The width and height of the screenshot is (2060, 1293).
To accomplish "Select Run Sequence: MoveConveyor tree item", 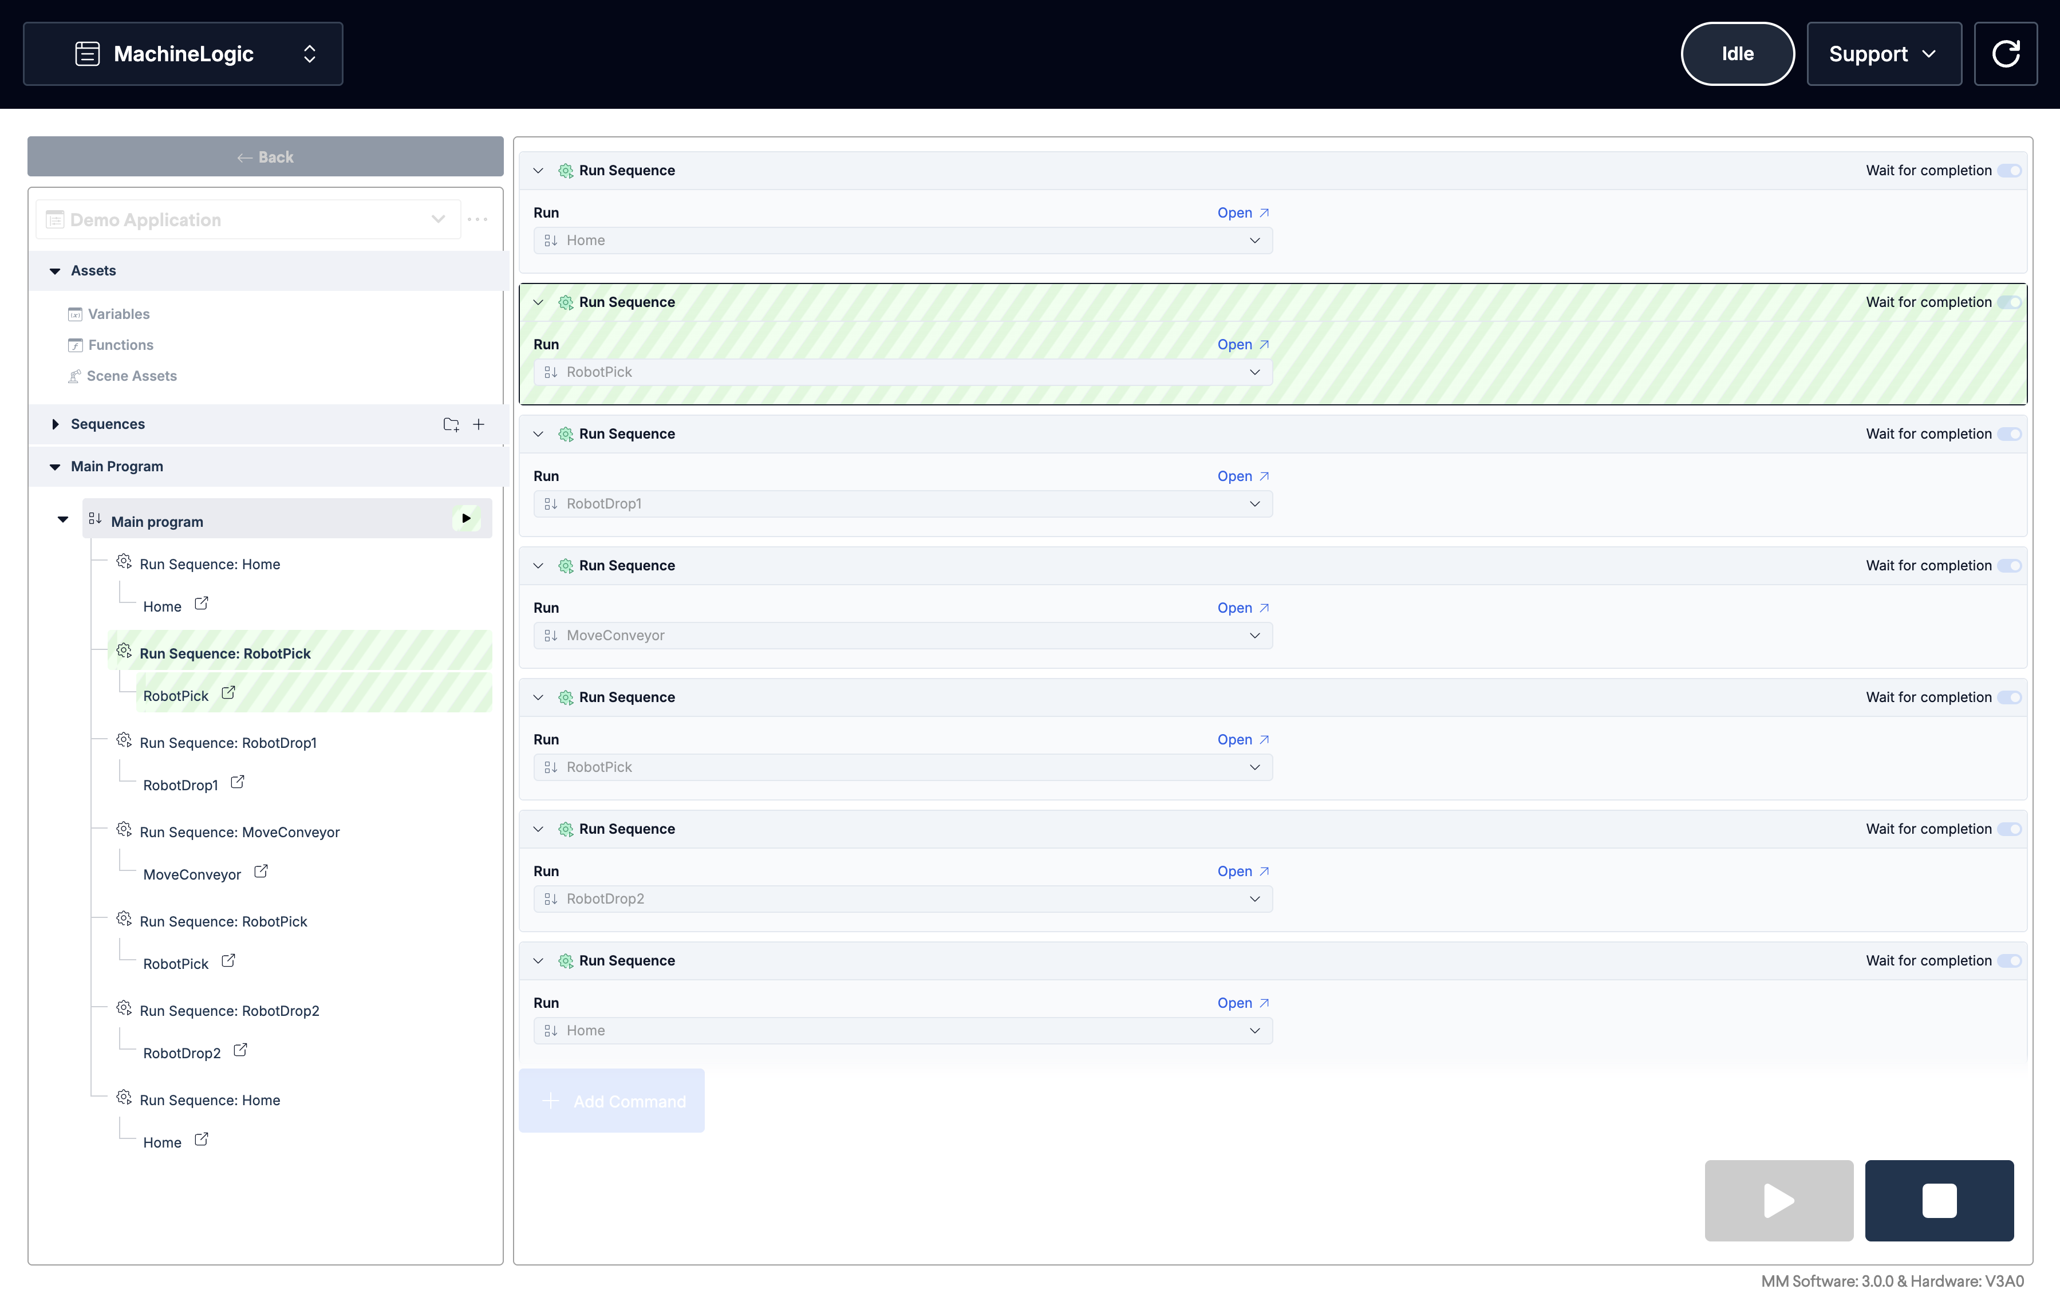I will click(x=239, y=832).
